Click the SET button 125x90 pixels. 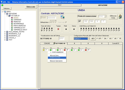(x=93, y=39)
